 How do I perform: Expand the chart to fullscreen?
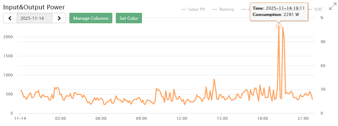tap(333, 7)
